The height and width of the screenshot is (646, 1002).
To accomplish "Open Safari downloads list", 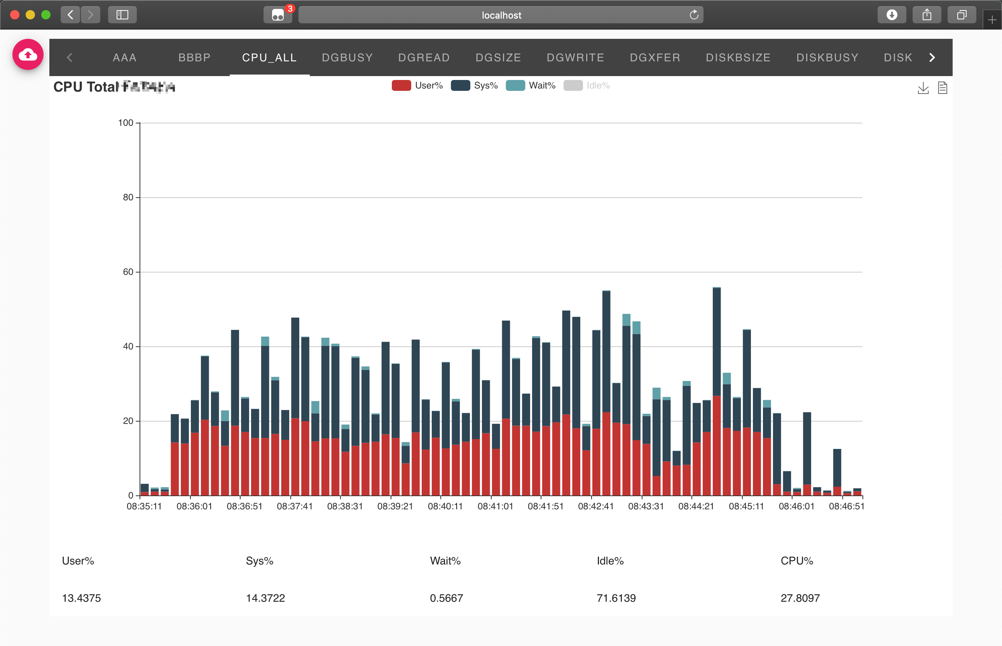I will point(892,15).
